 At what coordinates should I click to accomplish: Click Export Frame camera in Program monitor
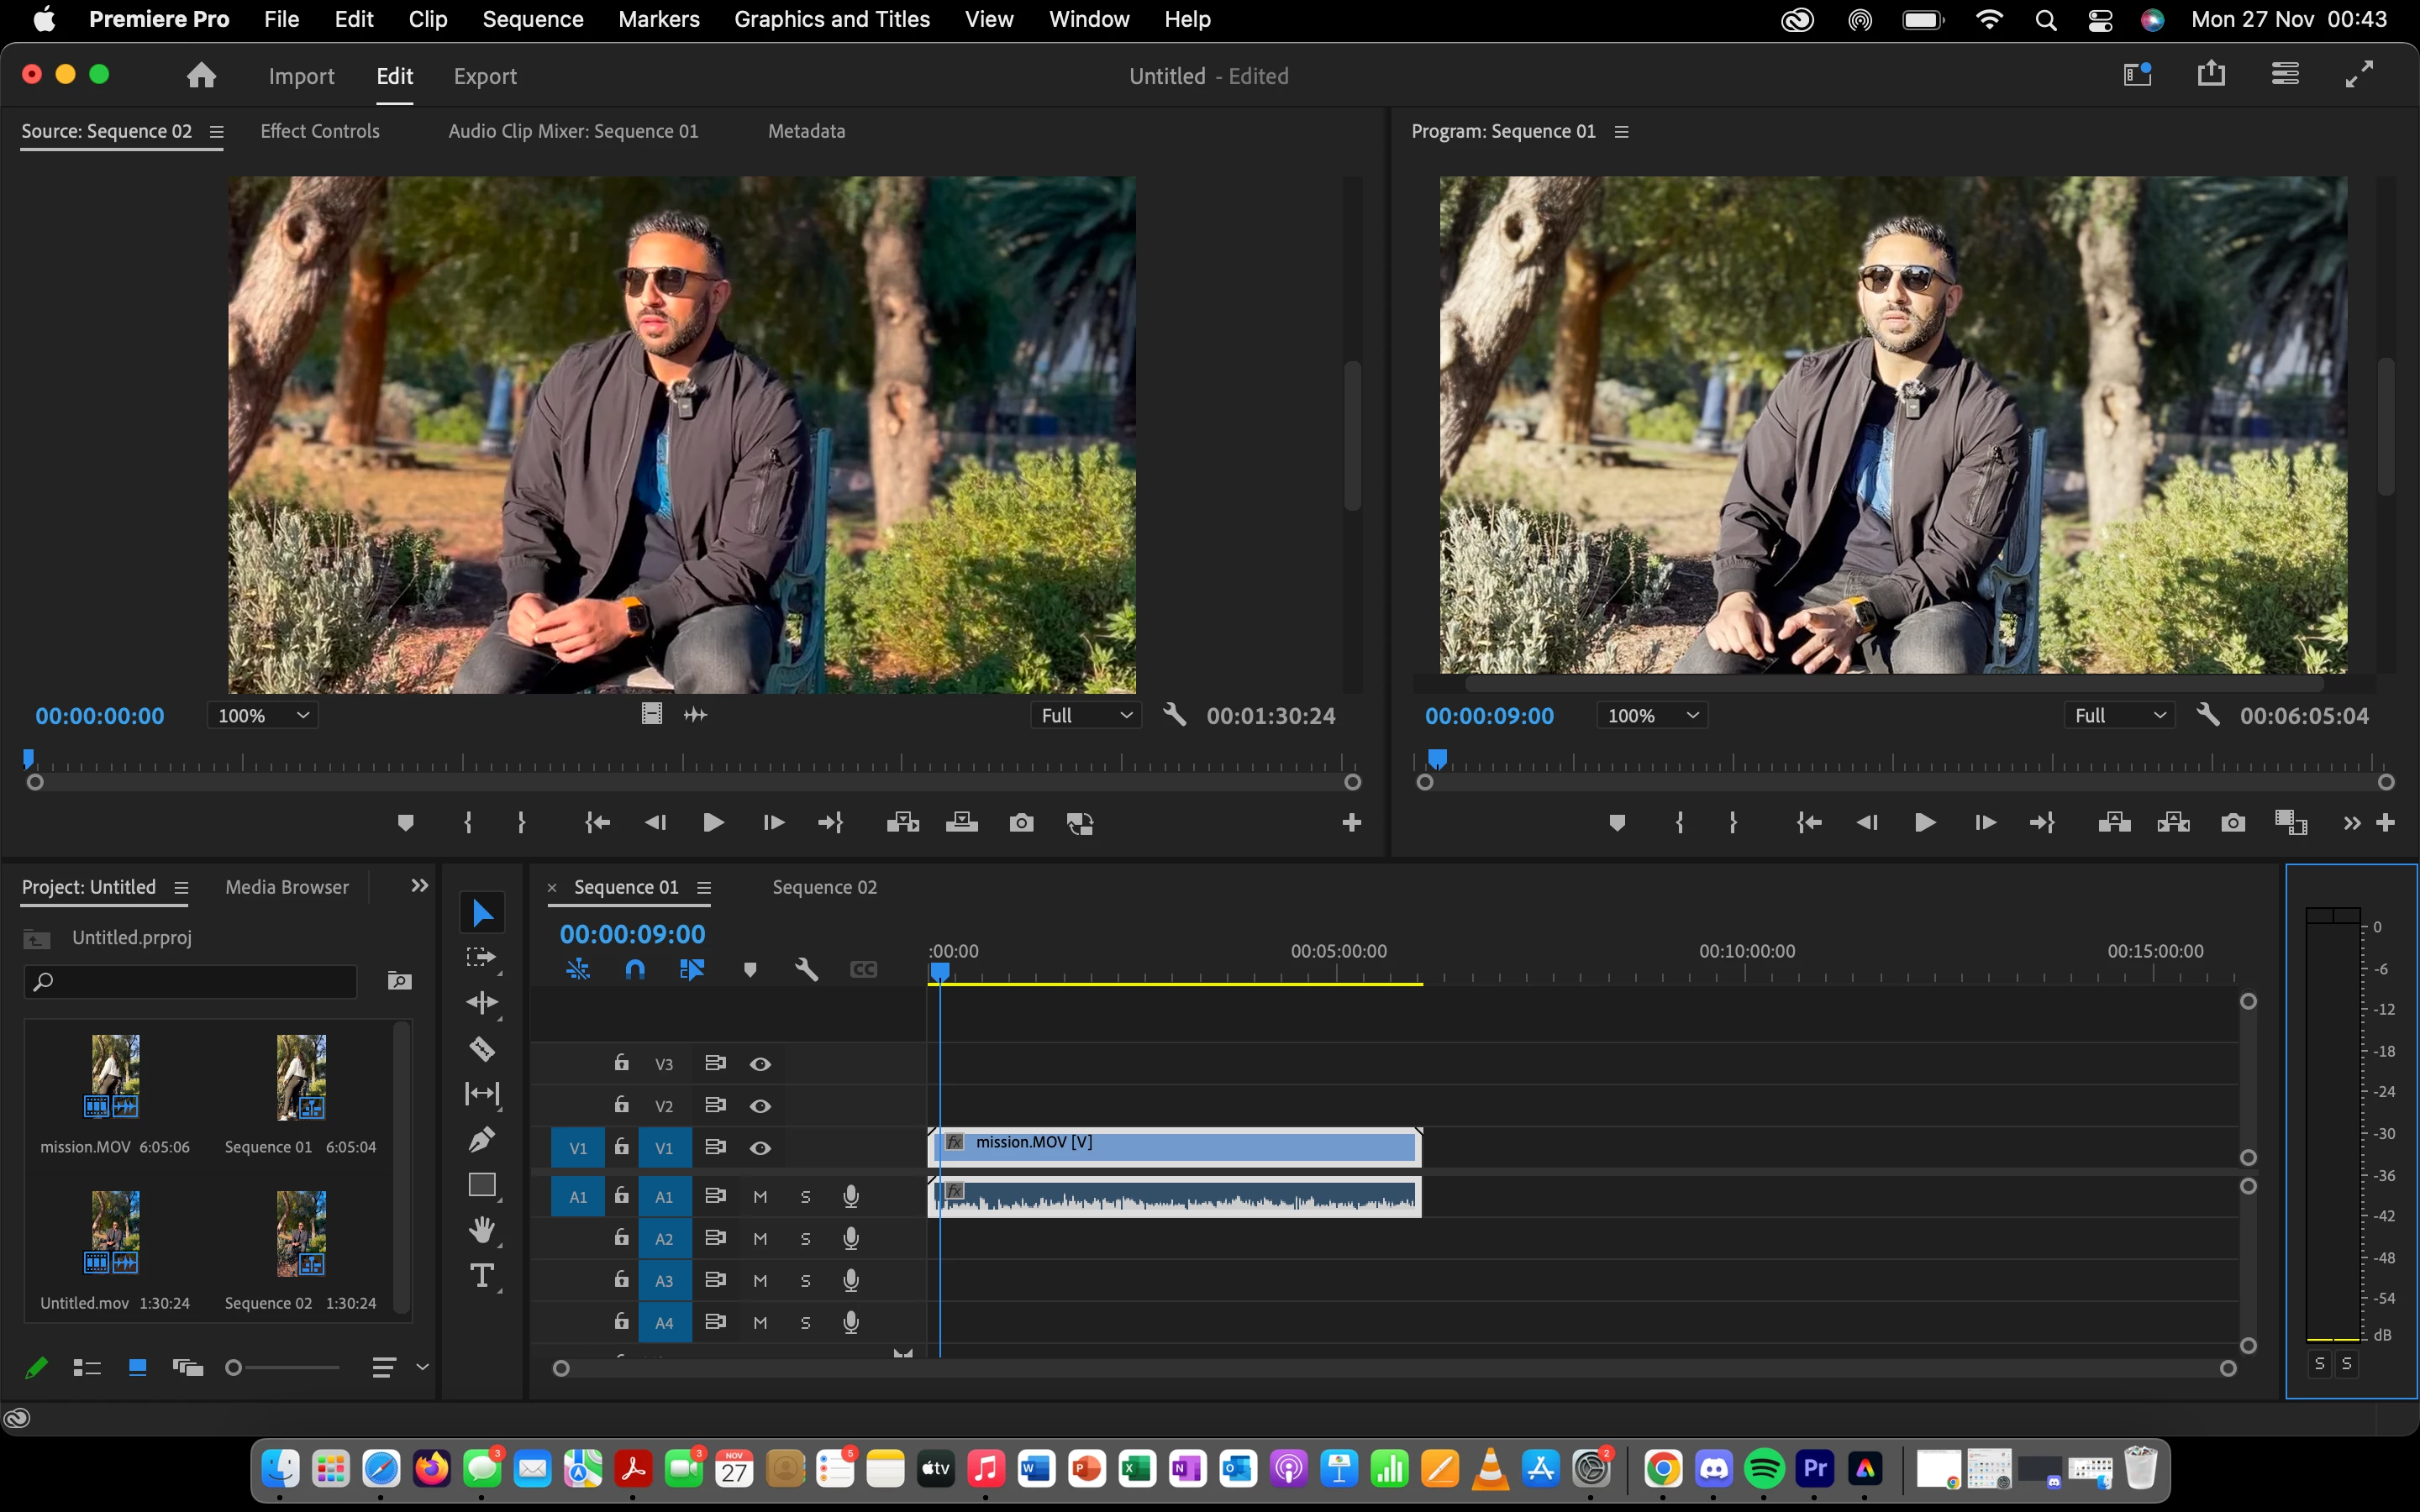tap(2232, 823)
